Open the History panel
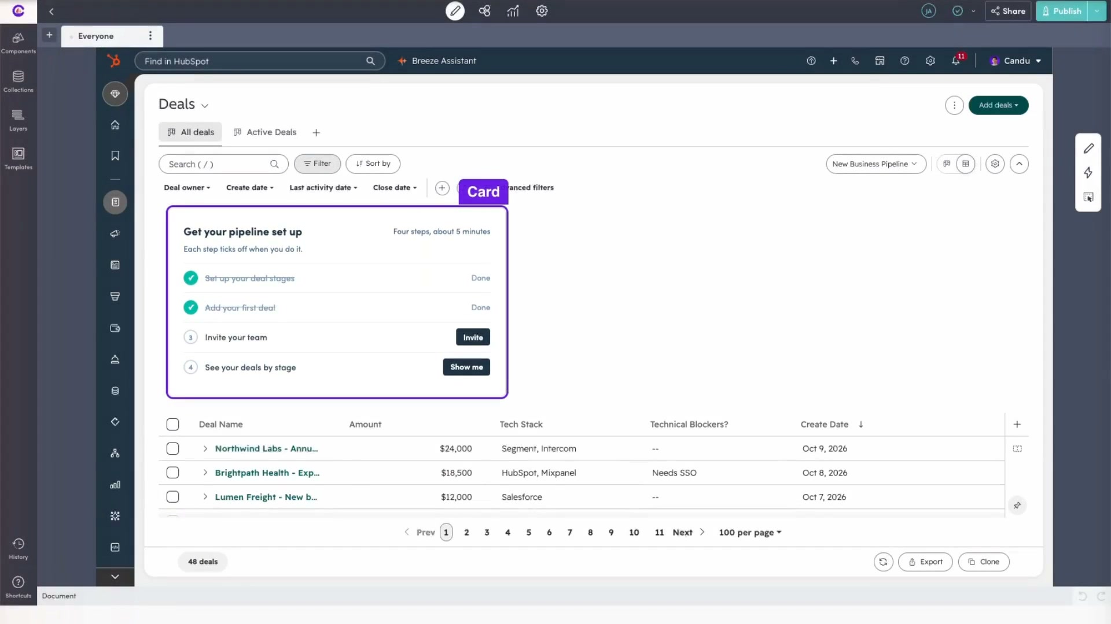1111x624 pixels. point(18,549)
